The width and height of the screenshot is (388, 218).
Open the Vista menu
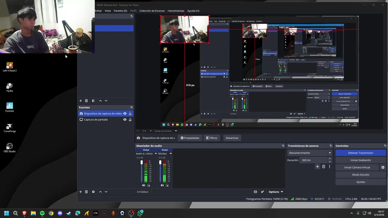tap(108, 11)
